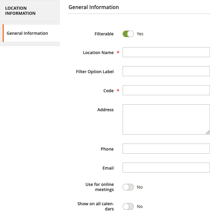This screenshot has height=211, width=210.
Task: Focus the Location Name input field
Action: click(166, 52)
